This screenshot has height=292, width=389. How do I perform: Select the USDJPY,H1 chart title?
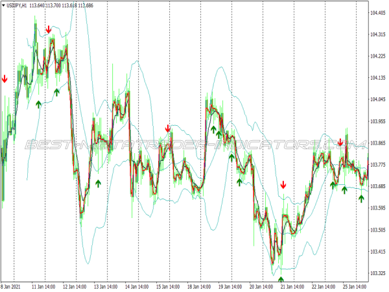pyautogui.click(x=17, y=5)
